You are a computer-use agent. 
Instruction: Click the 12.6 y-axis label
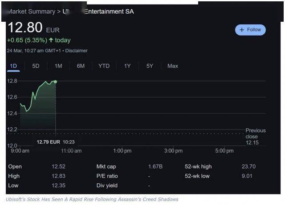click(12, 97)
